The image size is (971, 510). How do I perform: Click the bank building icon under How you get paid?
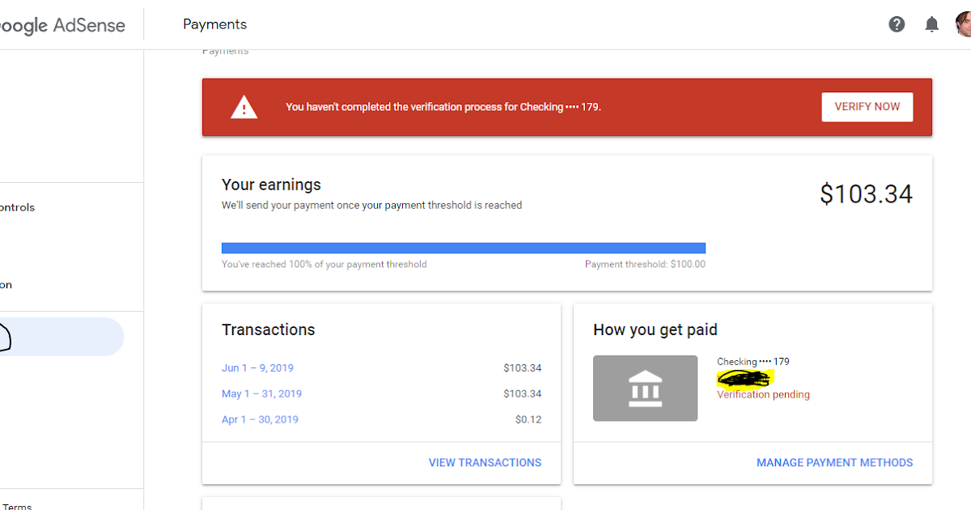click(645, 389)
